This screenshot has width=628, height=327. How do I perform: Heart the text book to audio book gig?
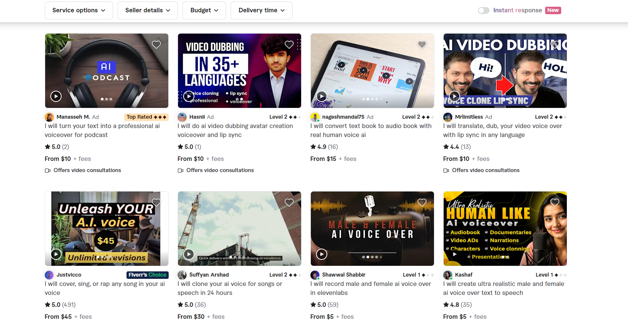422,45
